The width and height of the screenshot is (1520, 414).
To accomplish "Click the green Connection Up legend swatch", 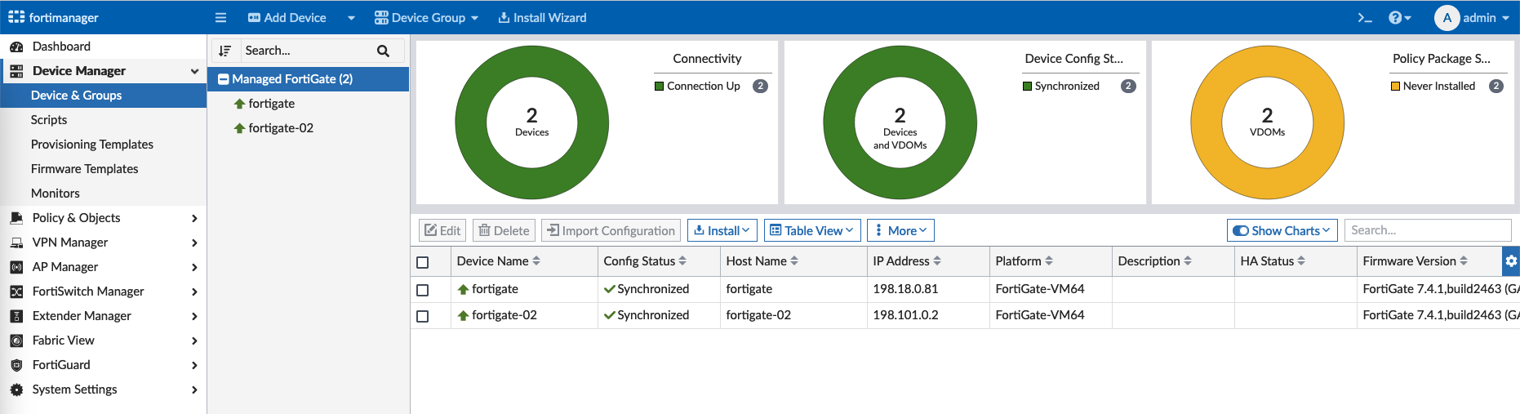I will (659, 87).
